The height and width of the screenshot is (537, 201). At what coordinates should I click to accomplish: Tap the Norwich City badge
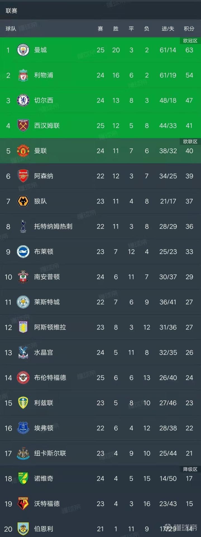[23, 478]
